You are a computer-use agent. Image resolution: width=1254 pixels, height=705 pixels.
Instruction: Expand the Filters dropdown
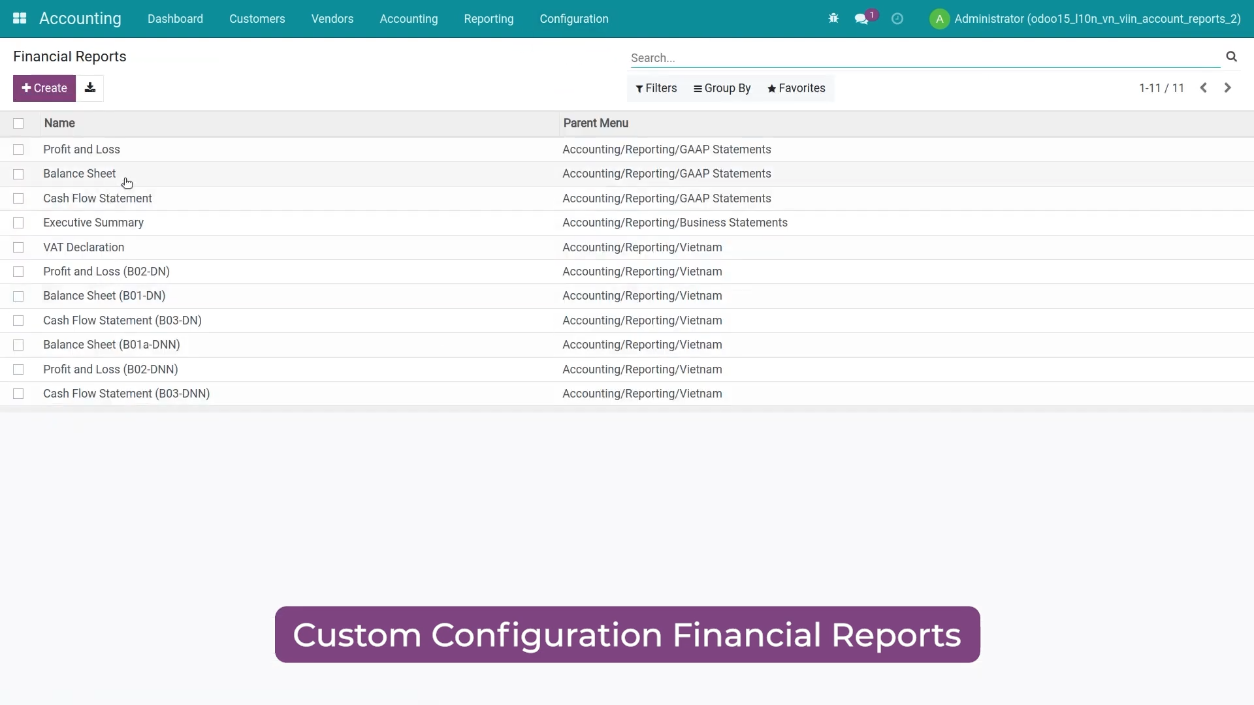pyautogui.click(x=656, y=88)
